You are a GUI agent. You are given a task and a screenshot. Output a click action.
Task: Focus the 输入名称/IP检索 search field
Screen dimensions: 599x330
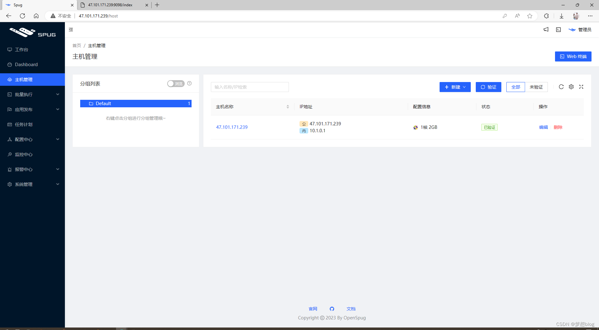pos(250,87)
